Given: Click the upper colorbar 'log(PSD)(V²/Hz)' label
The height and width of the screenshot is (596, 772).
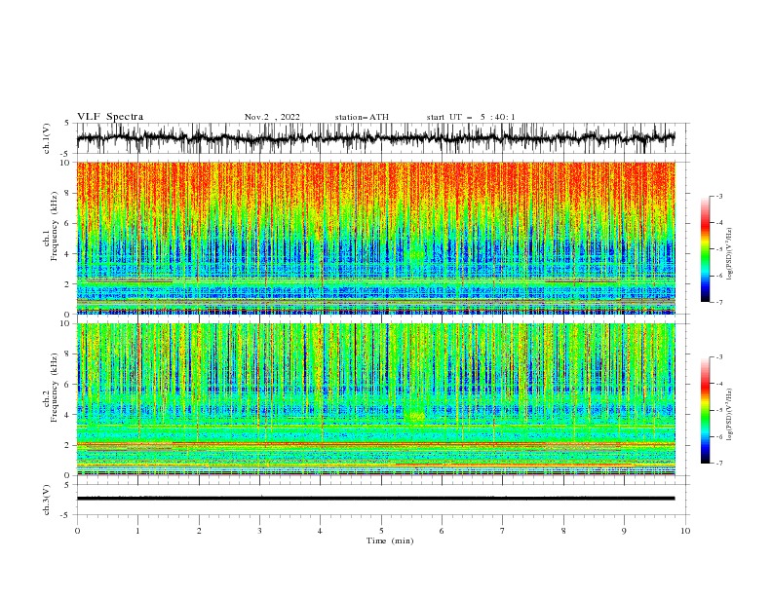Looking at the screenshot, I should [730, 254].
